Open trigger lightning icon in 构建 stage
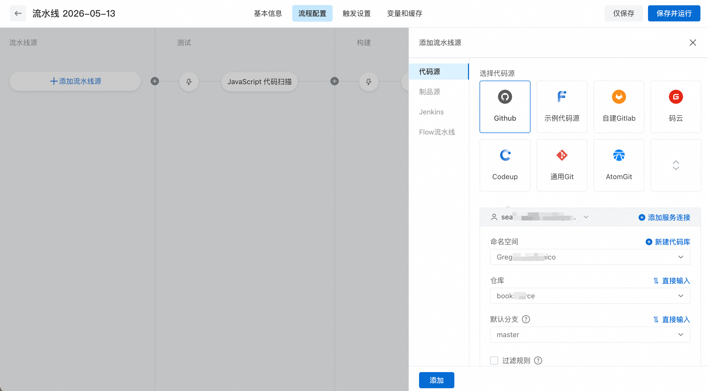Image resolution: width=708 pixels, height=391 pixels. pyautogui.click(x=369, y=82)
